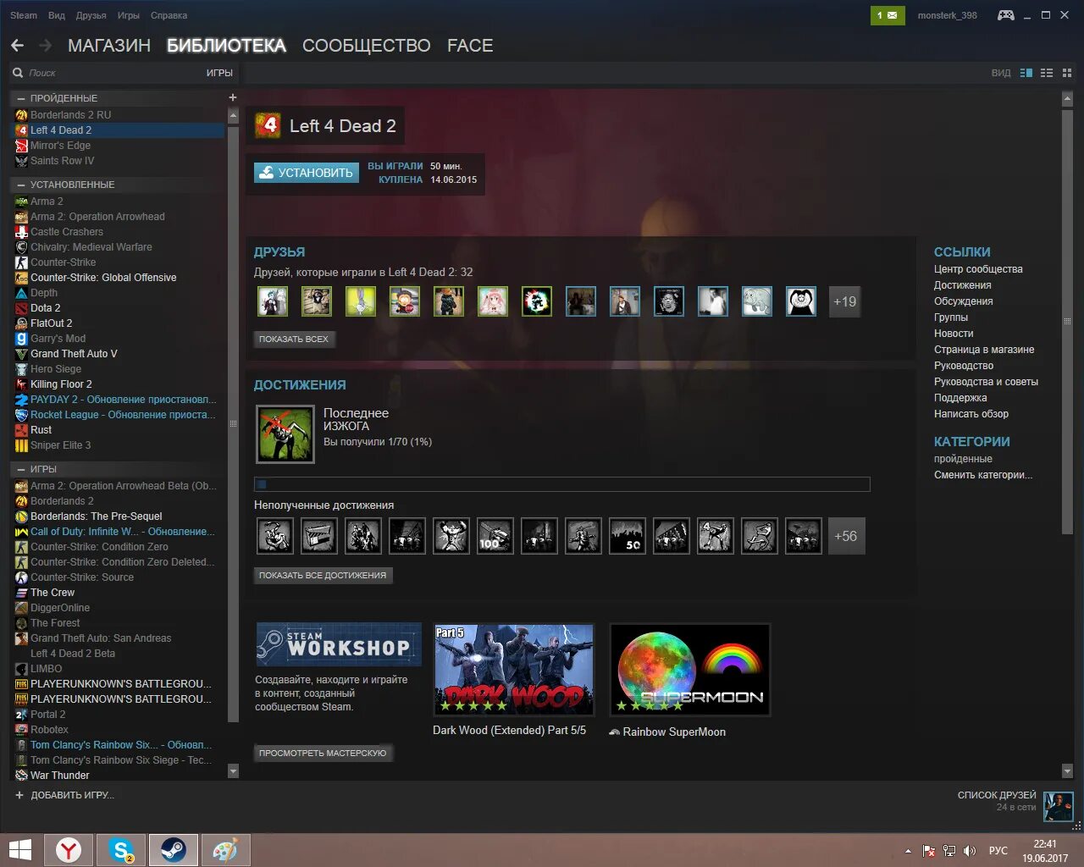Click the library search field
The width and height of the screenshot is (1084, 867).
106,73
